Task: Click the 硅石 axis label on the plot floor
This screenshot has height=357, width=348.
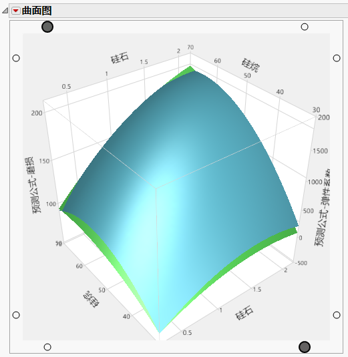Action: 244,312
